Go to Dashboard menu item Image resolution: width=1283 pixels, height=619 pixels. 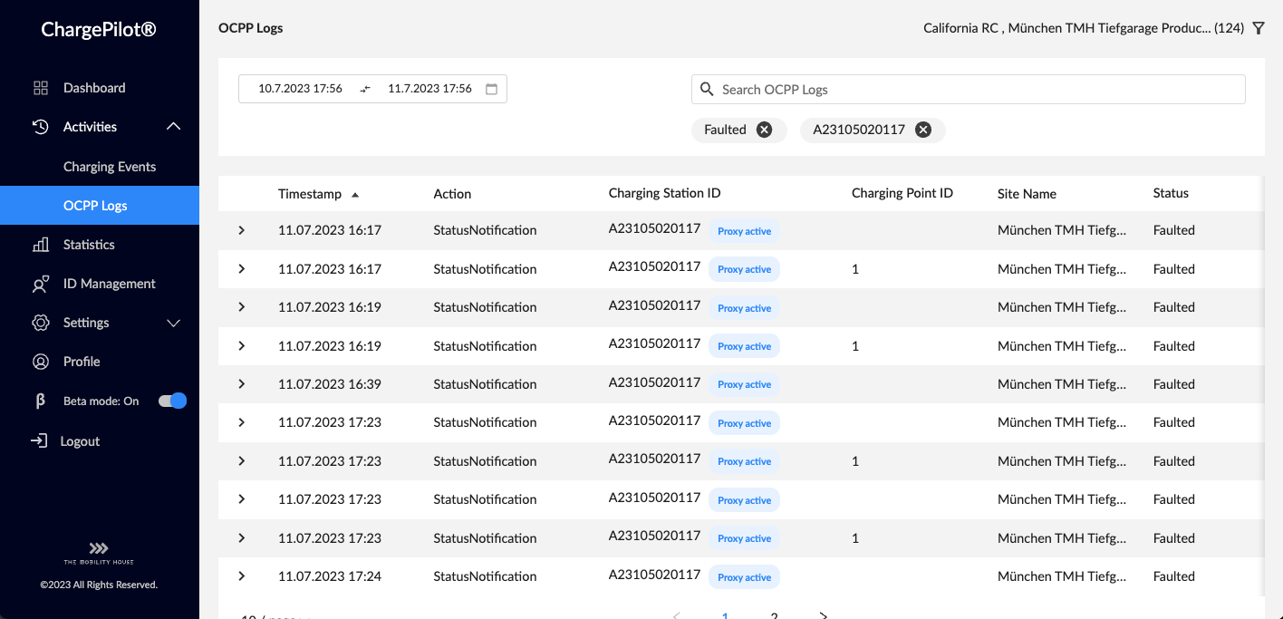click(94, 88)
